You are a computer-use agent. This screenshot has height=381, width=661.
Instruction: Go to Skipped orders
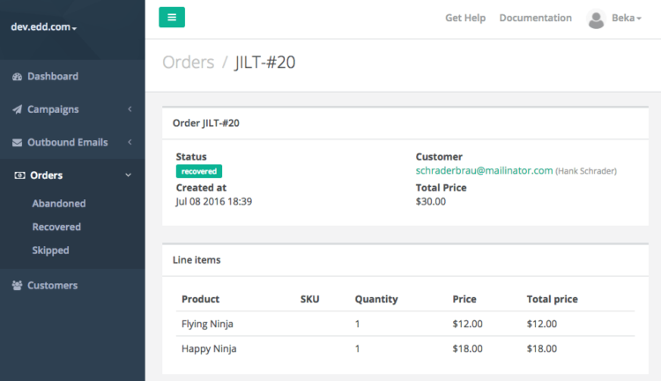50,250
